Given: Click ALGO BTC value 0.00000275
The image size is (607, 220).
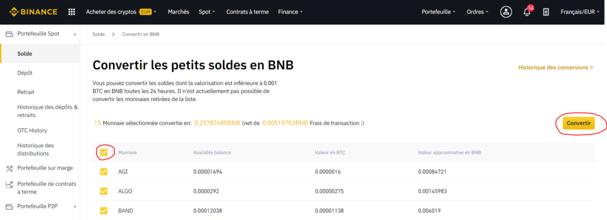Looking at the screenshot, I should click(330, 192).
